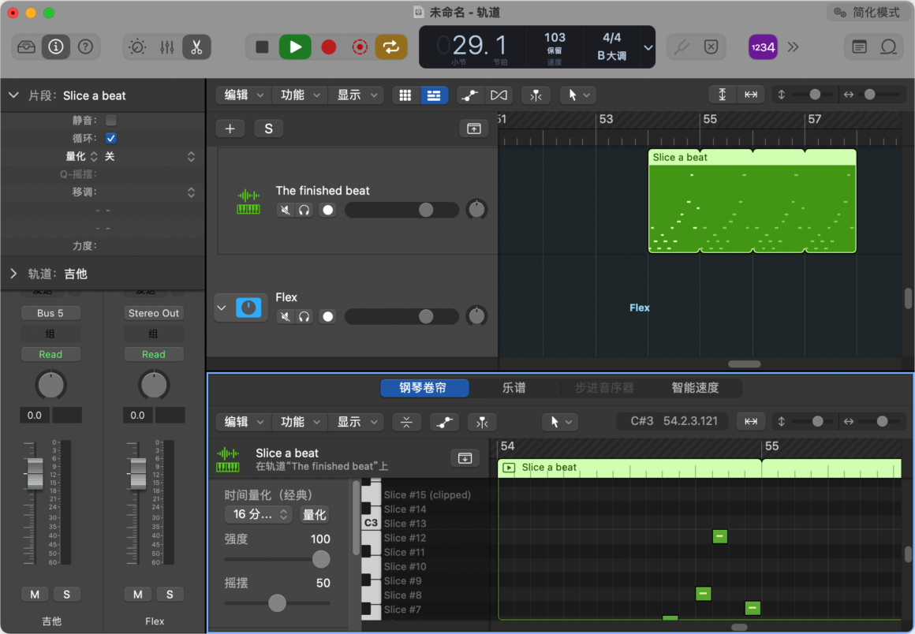Click the Stereo Out output button
The width and height of the screenshot is (915, 634).
pyautogui.click(x=154, y=313)
